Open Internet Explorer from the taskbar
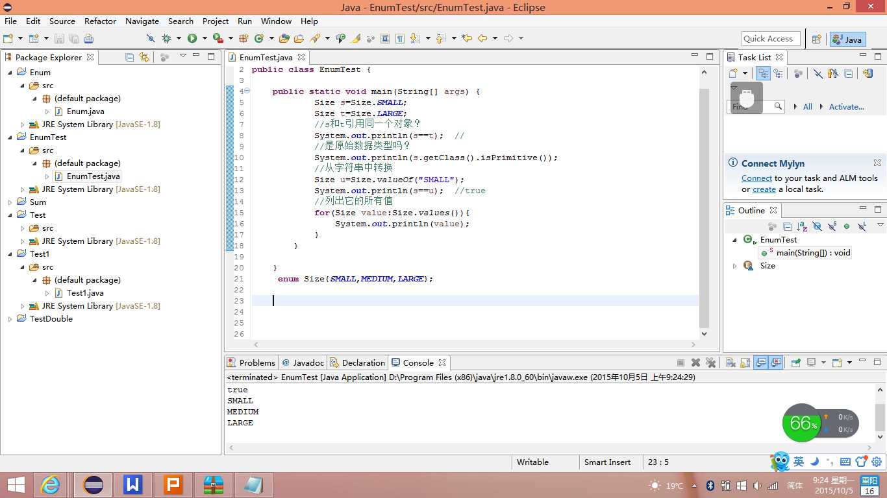The height and width of the screenshot is (498, 887). [x=51, y=484]
